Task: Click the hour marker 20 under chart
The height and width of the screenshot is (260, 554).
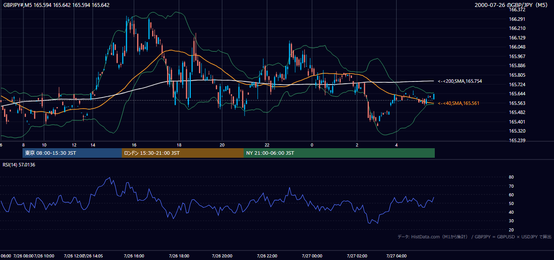Action: point(222,145)
